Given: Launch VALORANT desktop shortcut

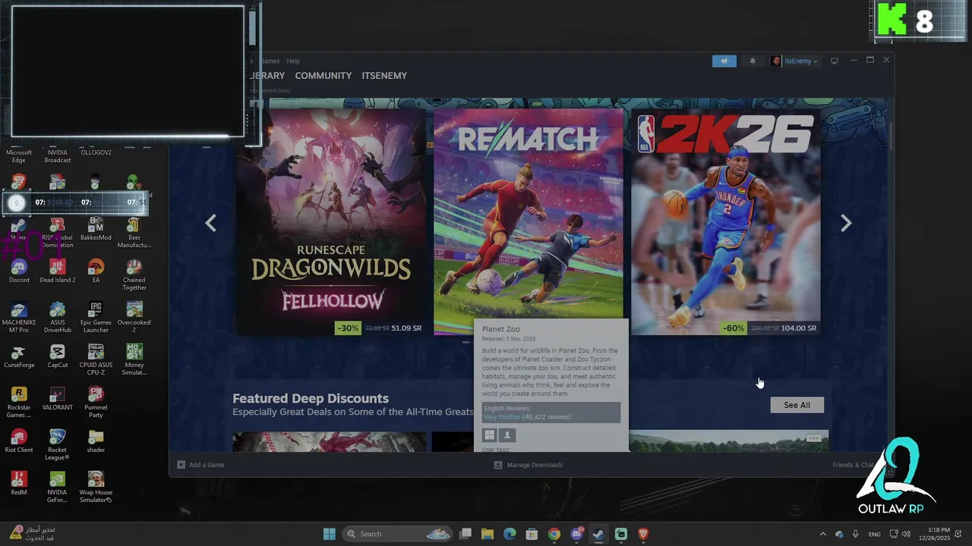Looking at the screenshot, I should click(57, 399).
